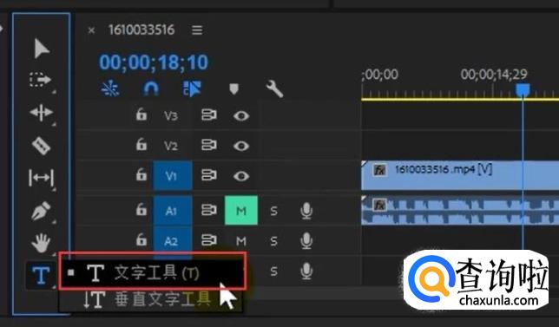Unmute track A1 with green M

tap(241, 210)
